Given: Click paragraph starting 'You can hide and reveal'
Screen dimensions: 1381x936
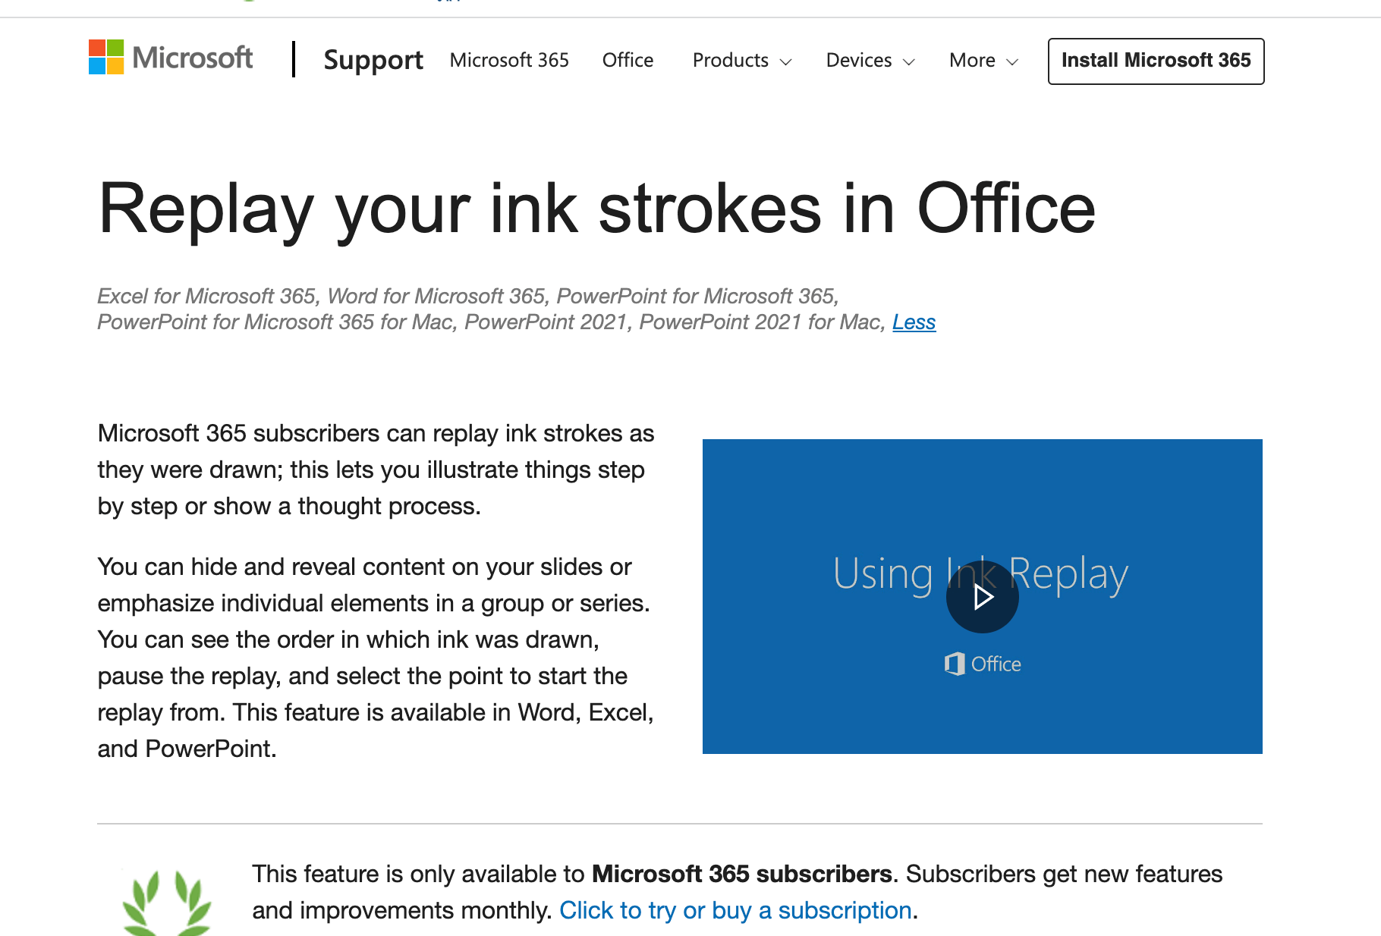Looking at the screenshot, I should tap(376, 658).
